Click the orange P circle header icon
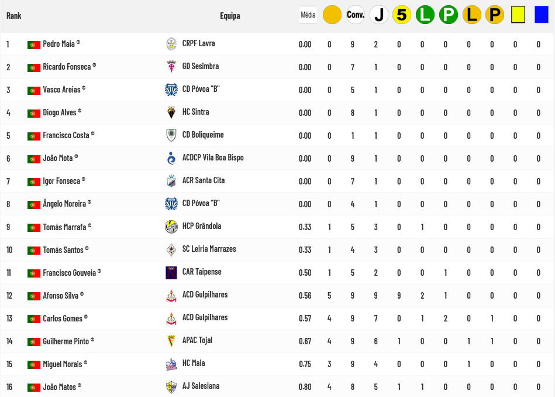The width and height of the screenshot is (555, 397). tap(494, 15)
